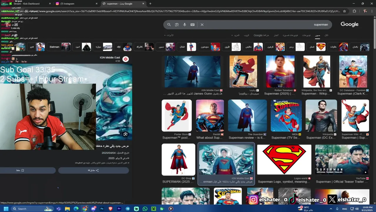The image size is (376, 212).
Task: Open the on-screen keyboard input tool
Action: coord(192,25)
